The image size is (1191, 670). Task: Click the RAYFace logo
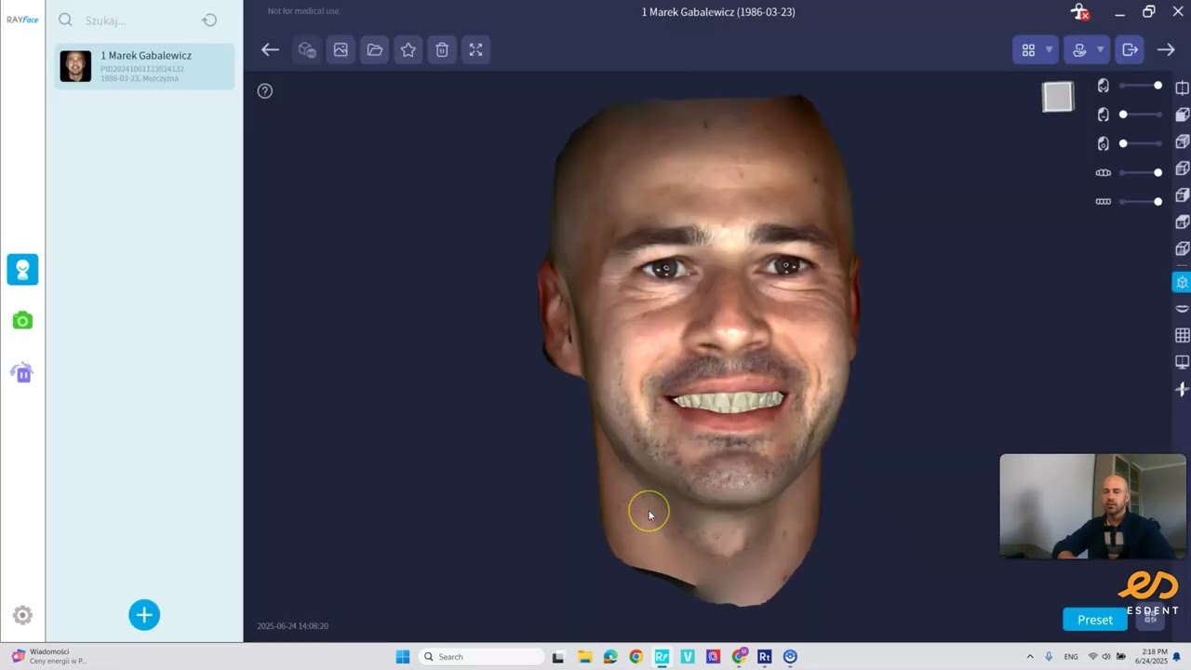pyautogui.click(x=22, y=20)
